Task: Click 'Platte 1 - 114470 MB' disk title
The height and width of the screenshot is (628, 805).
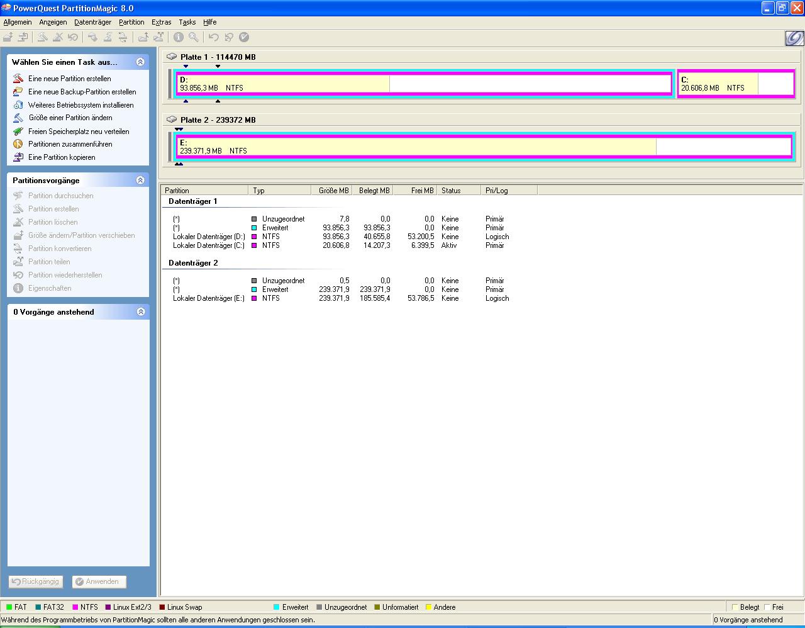Action: point(218,57)
